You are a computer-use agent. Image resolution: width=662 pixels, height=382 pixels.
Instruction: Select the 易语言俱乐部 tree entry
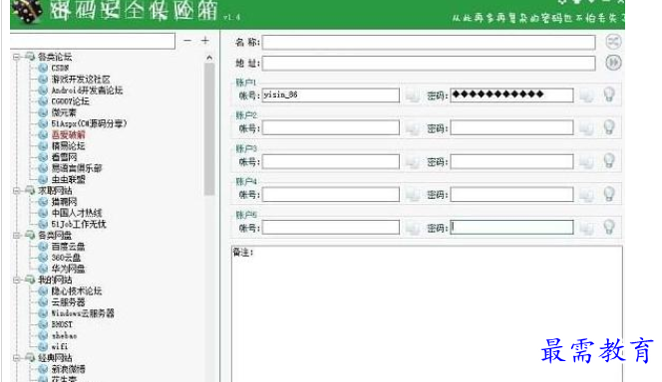[x=77, y=168]
